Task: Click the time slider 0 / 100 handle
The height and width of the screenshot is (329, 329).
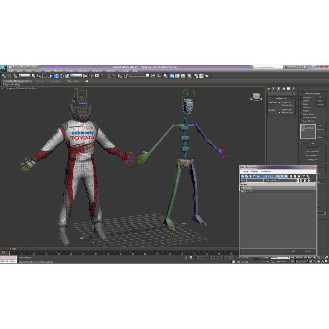Action: click(x=13, y=249)
